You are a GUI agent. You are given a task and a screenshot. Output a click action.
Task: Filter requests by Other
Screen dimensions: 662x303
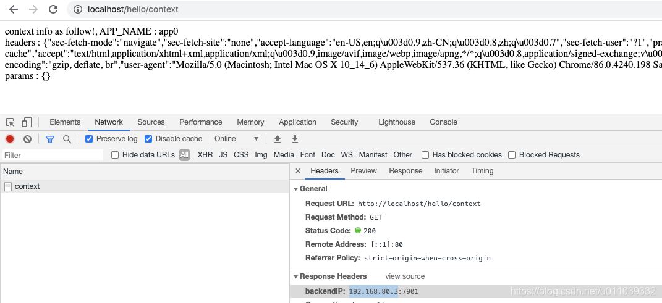pyautogui.click(x=403, y=155)
